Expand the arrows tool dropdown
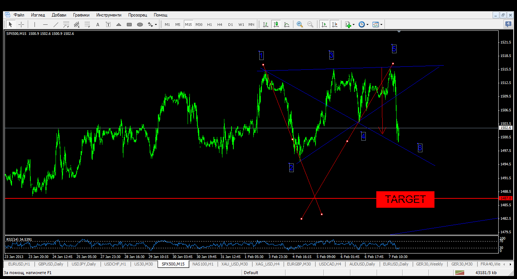The image size is (517, 279). click(x=156, y=25)
